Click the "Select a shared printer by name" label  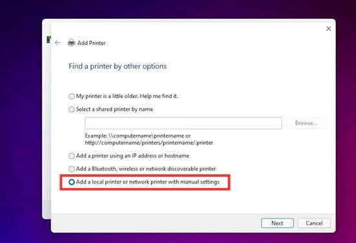[115, 110]
